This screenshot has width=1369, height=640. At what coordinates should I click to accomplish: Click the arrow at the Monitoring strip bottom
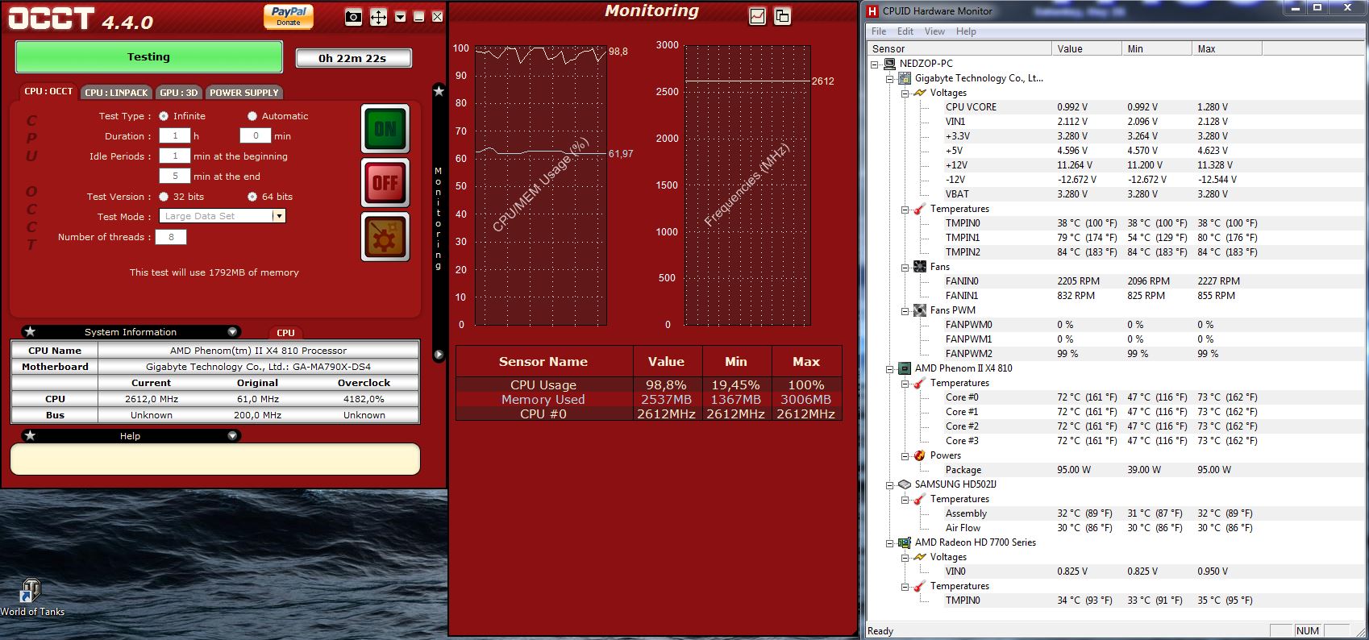coord(439,355)
